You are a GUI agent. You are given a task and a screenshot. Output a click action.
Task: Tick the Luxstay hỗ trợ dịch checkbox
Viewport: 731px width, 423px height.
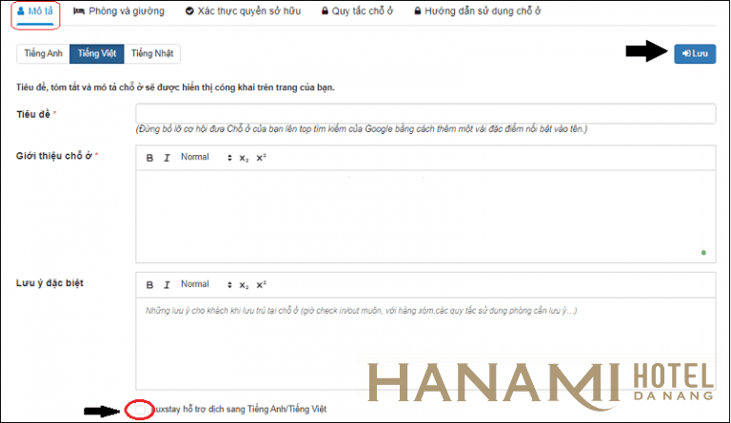(x=140, y=410)
